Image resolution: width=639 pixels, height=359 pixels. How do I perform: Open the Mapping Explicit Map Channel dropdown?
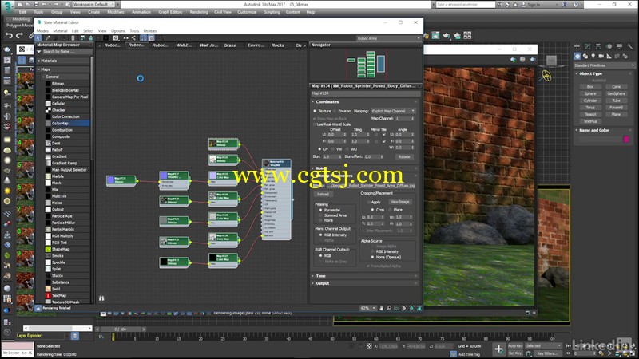tap(393, 111)
